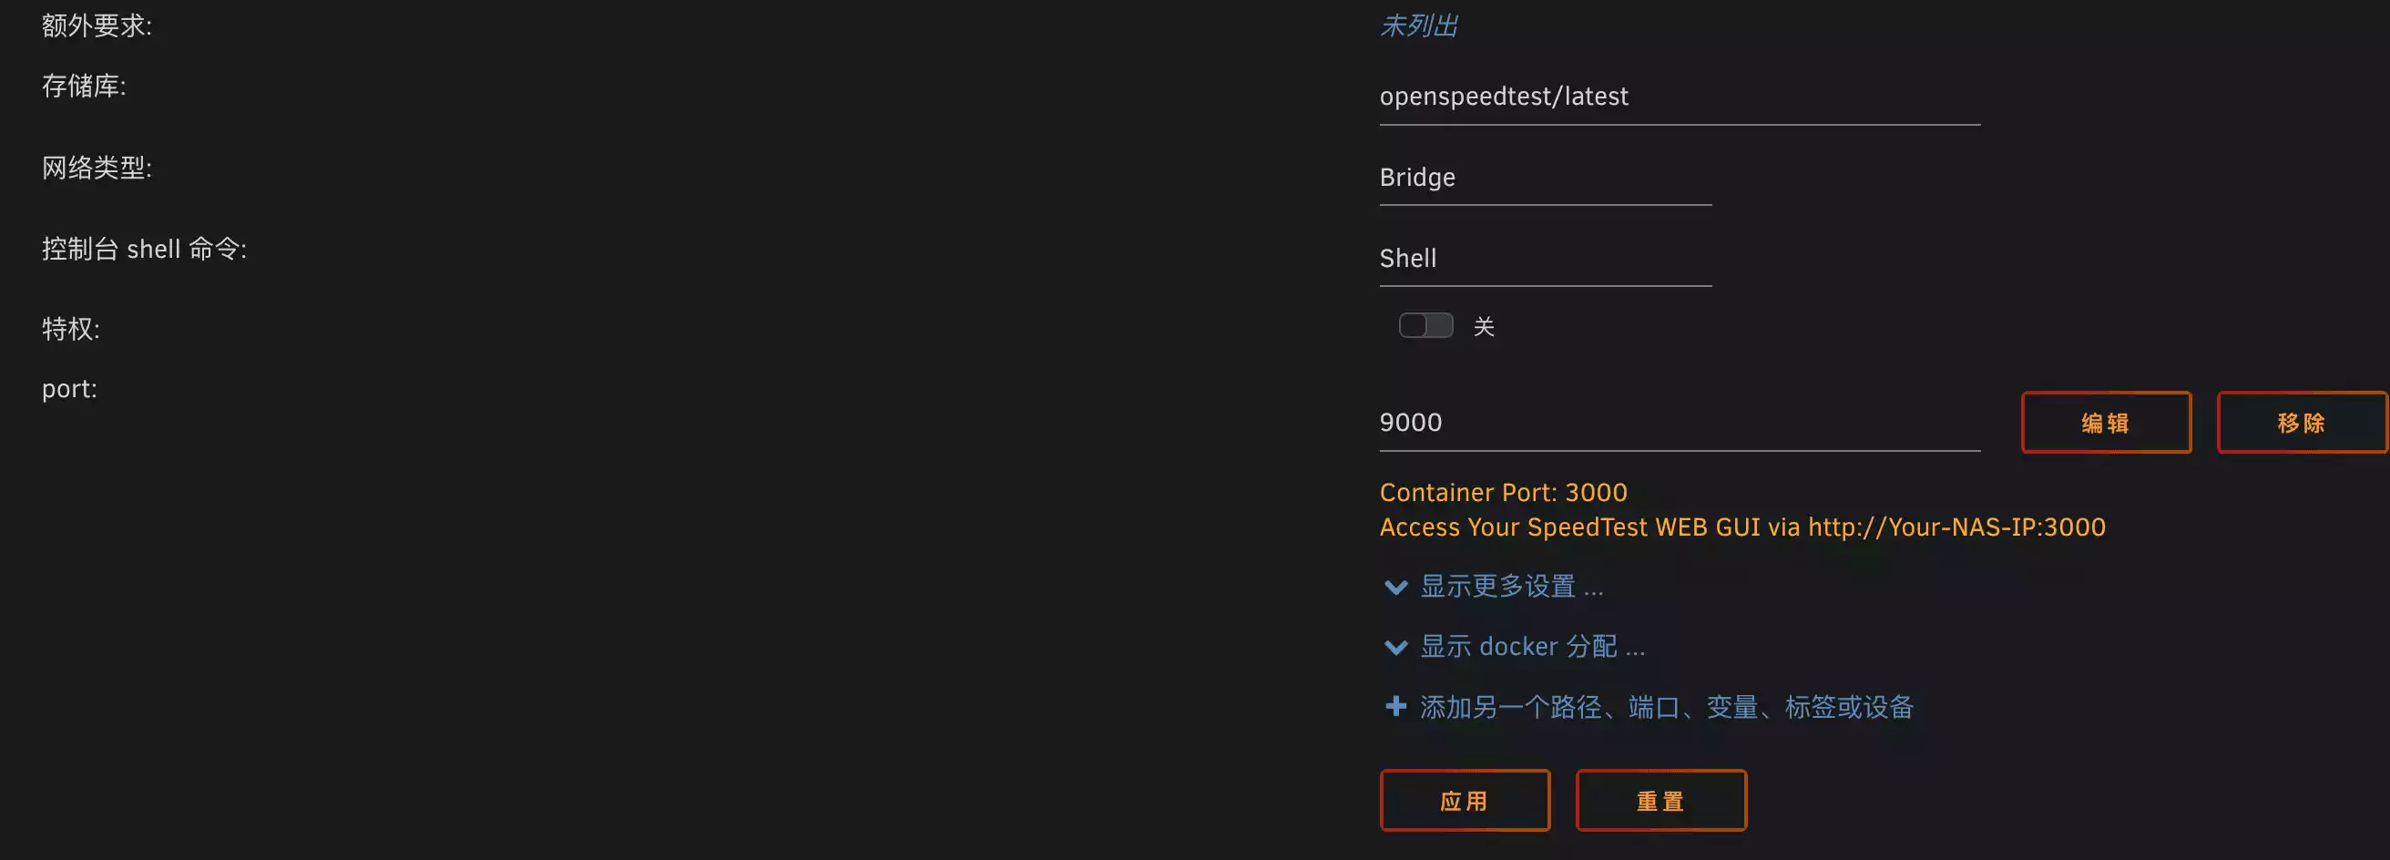Click the 未列出 extra requirements link

pyautogui.click(x=1418, y=26)
